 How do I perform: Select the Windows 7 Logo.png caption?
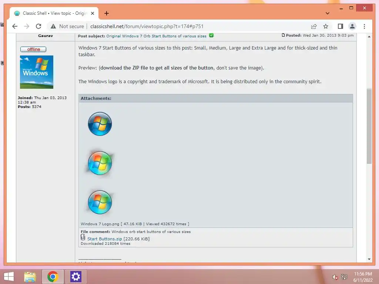[x=135, y=224]
